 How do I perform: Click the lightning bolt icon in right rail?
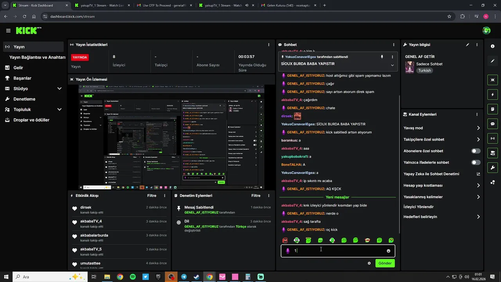(492, 94)
